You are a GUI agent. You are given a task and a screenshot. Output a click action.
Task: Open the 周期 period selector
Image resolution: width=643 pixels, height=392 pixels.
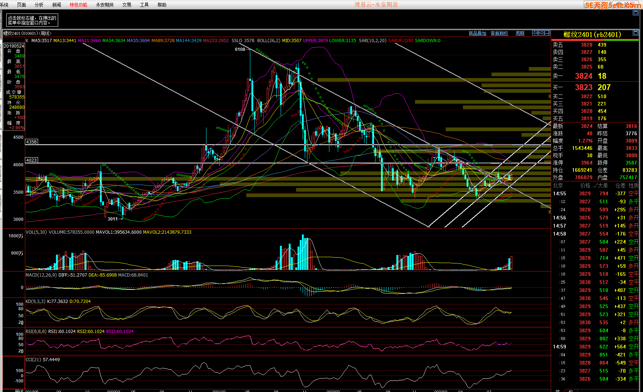[520, 33]
